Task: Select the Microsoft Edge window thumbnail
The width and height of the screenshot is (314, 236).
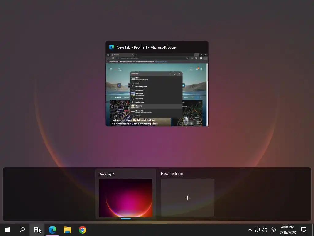Action: (x=157, y=90)
